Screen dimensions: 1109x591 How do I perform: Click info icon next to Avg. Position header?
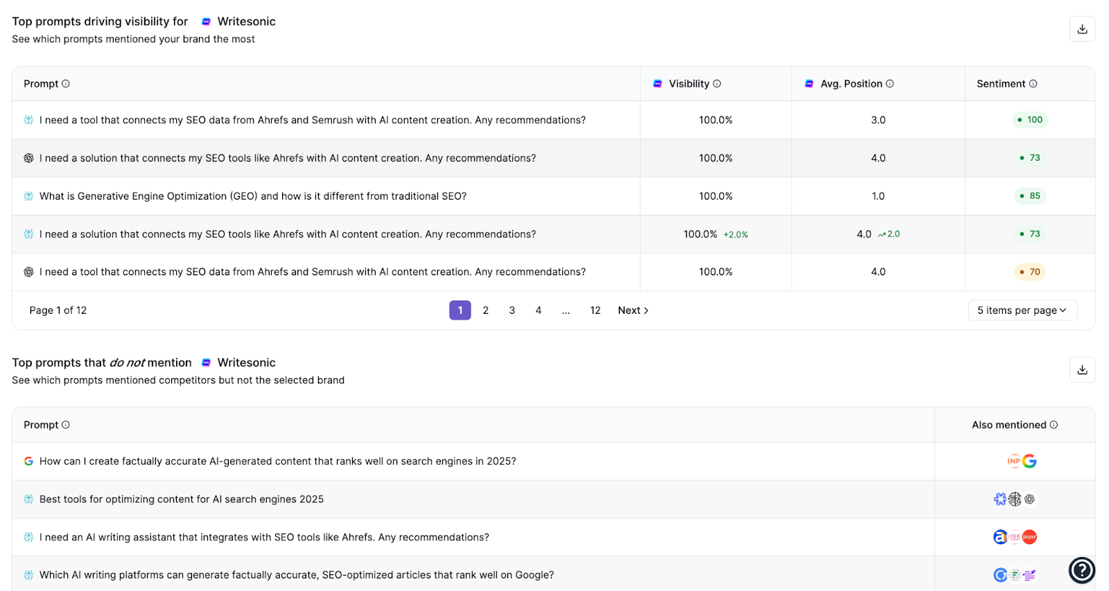(890, 84)
